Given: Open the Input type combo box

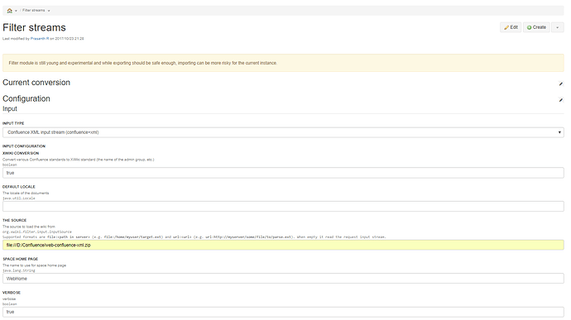Looking at the screenshot, I should click(283, 132).
